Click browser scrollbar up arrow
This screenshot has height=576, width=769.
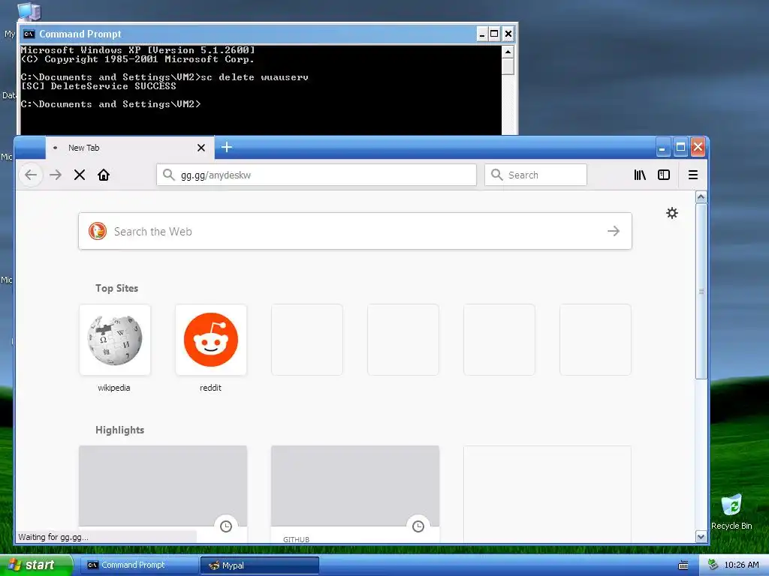pos(701,197)
